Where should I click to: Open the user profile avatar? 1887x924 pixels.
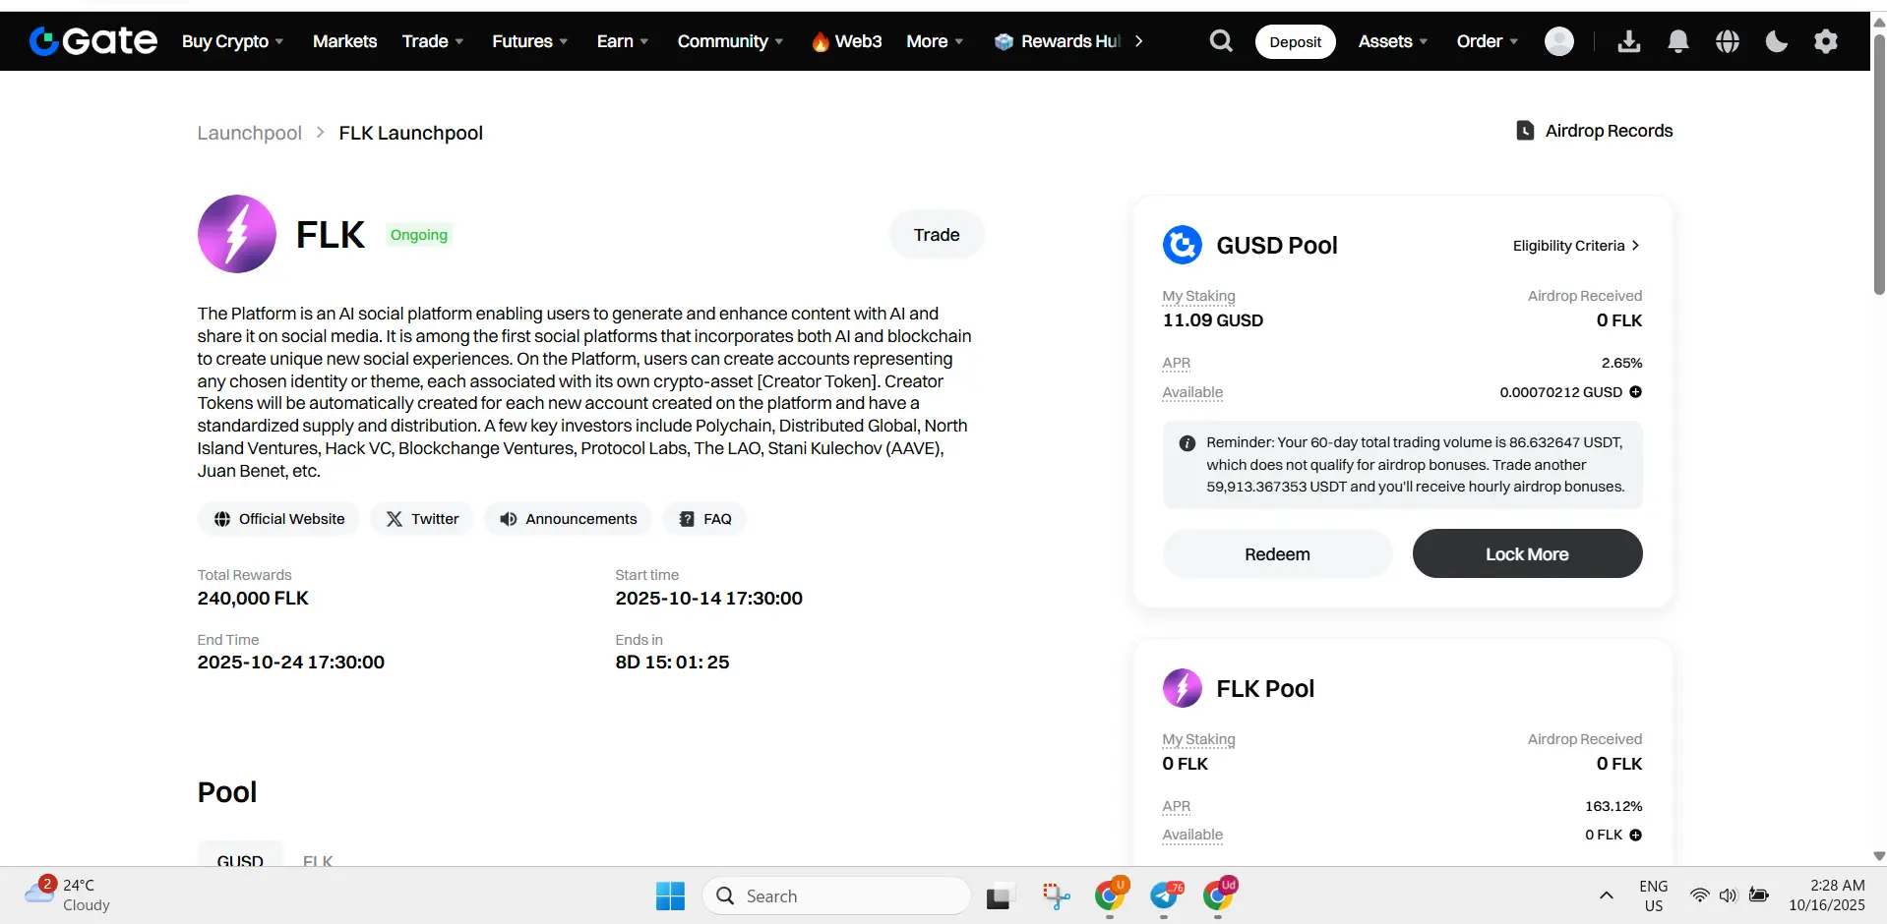(x=1559, y=40)
